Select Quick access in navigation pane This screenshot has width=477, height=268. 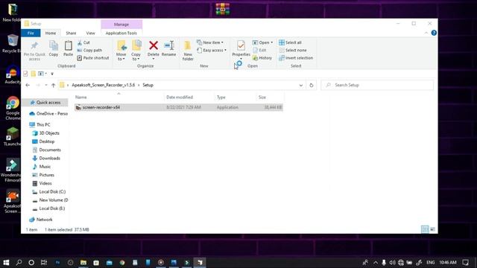click(45, 103)
